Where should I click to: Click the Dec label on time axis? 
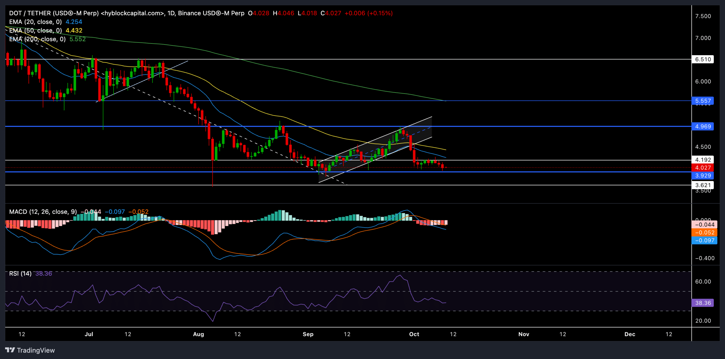[630, 334]
